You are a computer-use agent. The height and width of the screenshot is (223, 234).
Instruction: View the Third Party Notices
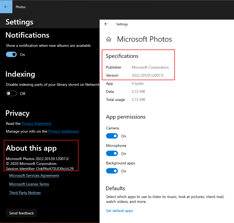click(25, 193)
